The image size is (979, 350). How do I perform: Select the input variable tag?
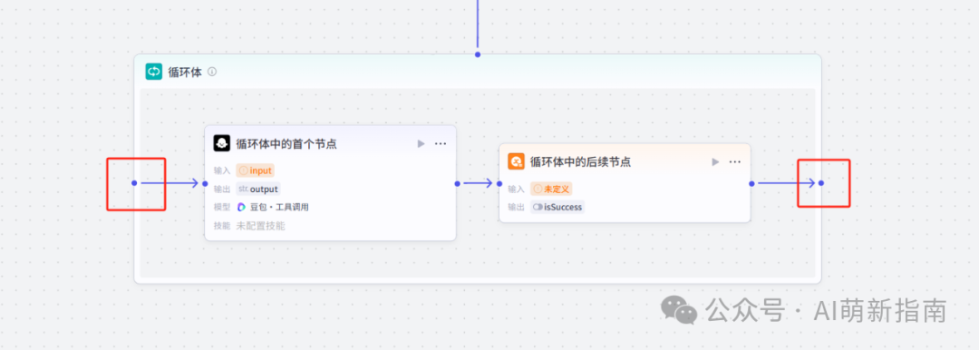click(256, 170)
